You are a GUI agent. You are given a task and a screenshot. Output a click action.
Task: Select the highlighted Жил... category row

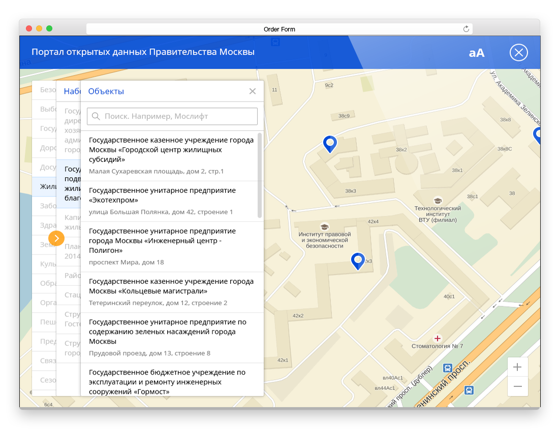click(45, 186)
